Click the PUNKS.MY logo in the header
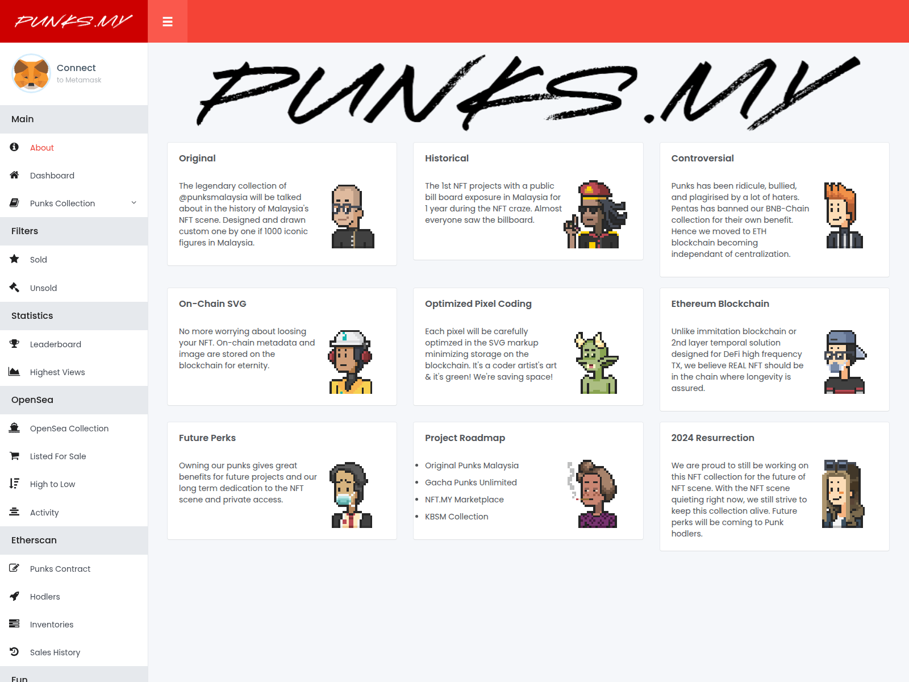This screenshot has width=909, height=682. point(74,22)
